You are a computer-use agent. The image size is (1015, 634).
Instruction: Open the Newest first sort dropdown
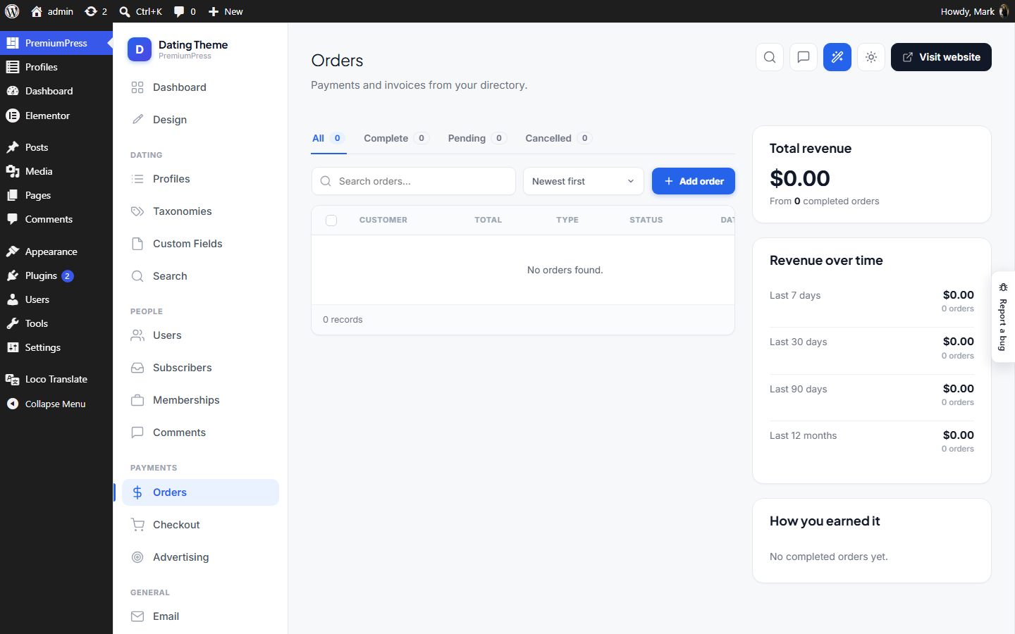[x=583, y=181]
